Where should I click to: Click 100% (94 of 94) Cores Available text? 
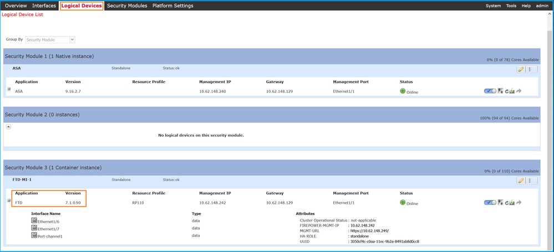pos(510,118)
